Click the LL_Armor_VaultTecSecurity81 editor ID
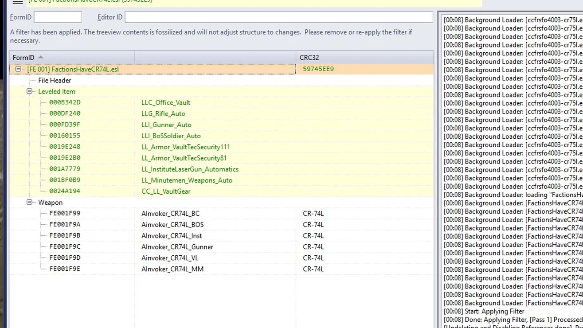The image size is (583, 328). point(184,158)
